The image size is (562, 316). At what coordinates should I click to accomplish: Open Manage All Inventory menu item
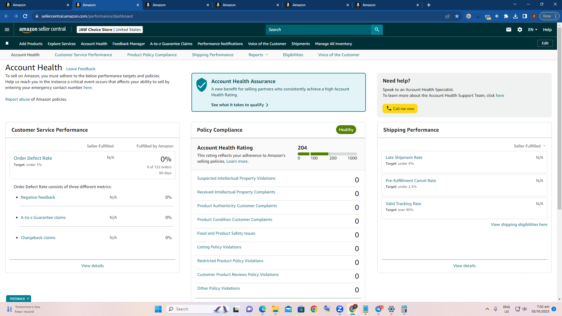(333, 44)
